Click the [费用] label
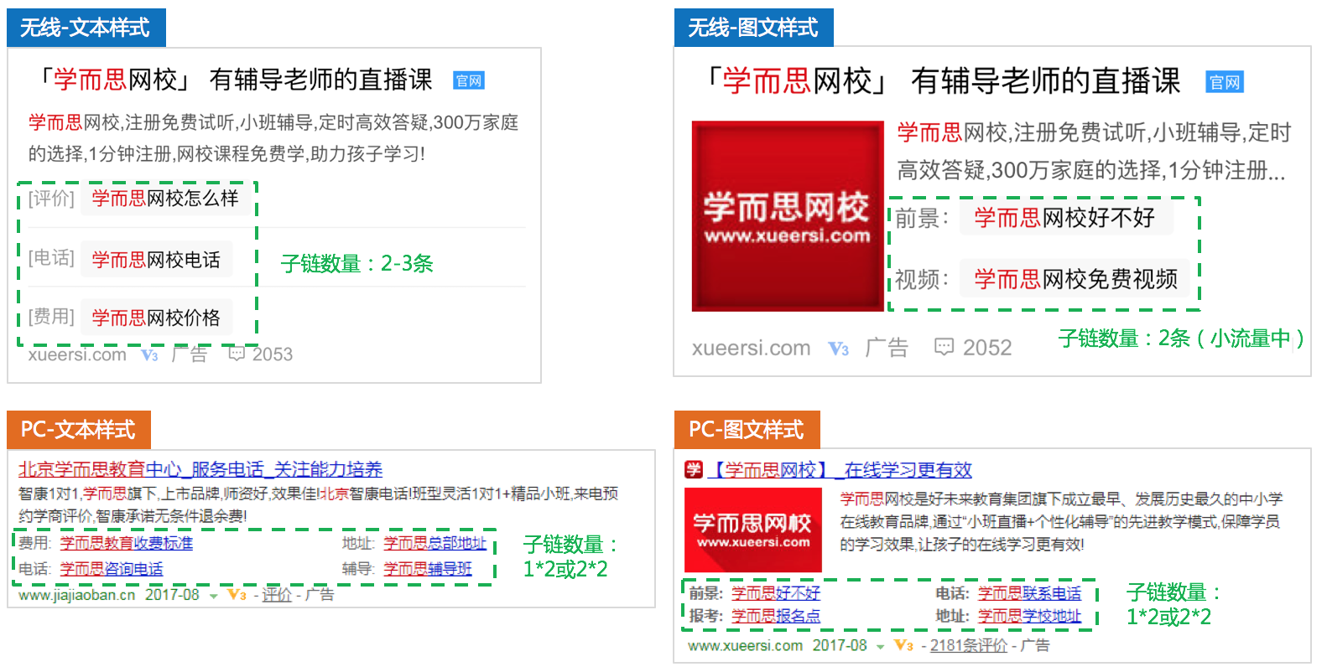 pos(51,317)
